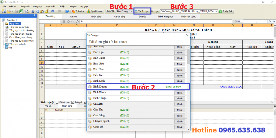Open the Thẩm tra tool
This screenshot has height=138, width=276.
(77, 11)
